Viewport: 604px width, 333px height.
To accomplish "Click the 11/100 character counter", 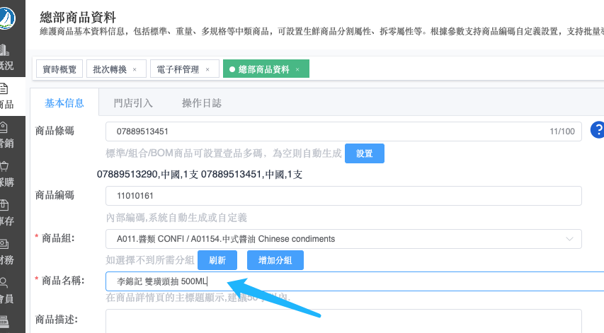I will (562, 132).
